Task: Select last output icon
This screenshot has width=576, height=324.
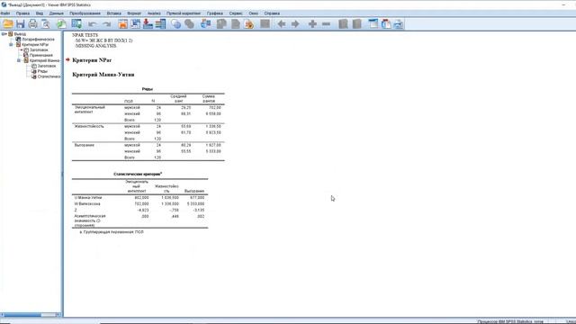Action: click(x=205, y=24)
